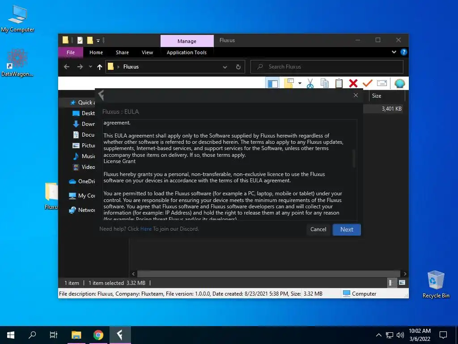
Task: Open the Windows Start menu
Action: (11, 335)
